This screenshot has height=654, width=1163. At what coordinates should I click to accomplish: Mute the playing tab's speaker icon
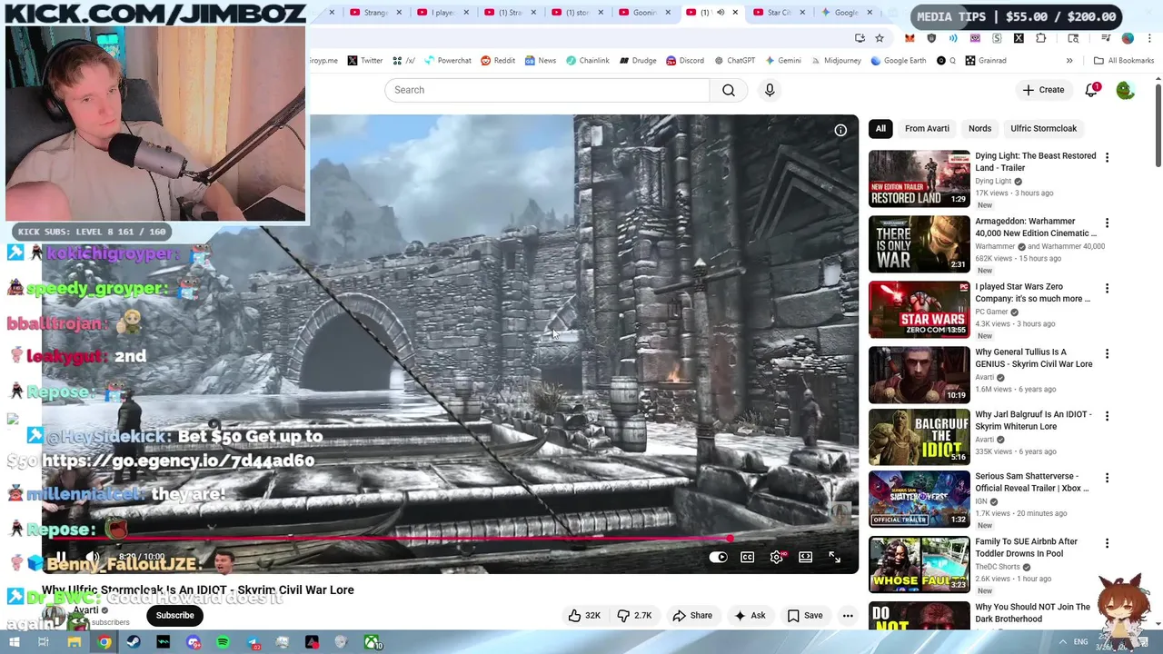pos(721,13)
